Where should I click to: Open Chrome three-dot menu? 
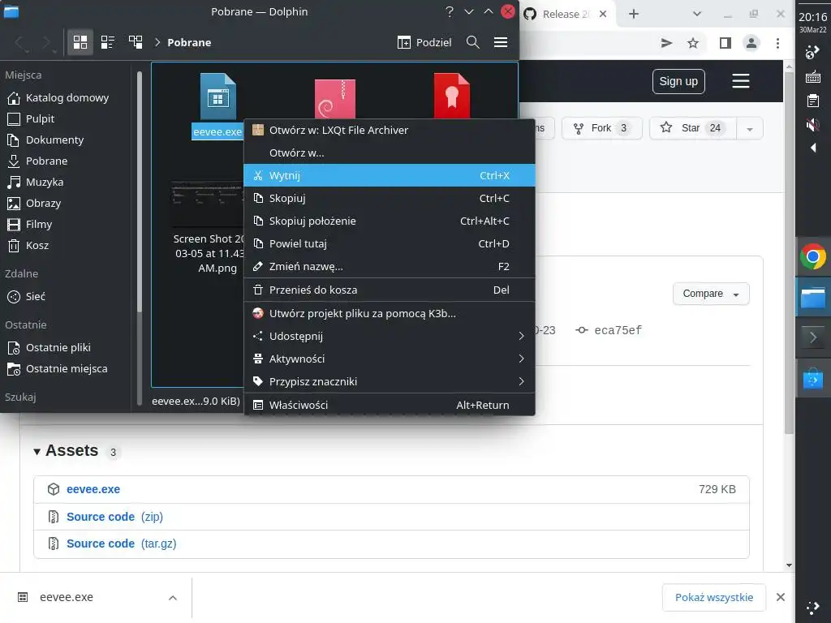777,44
